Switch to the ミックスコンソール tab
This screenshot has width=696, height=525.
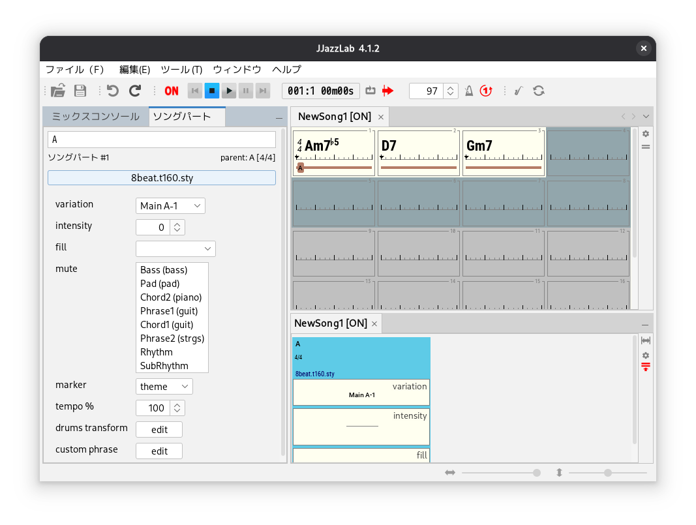96,117
